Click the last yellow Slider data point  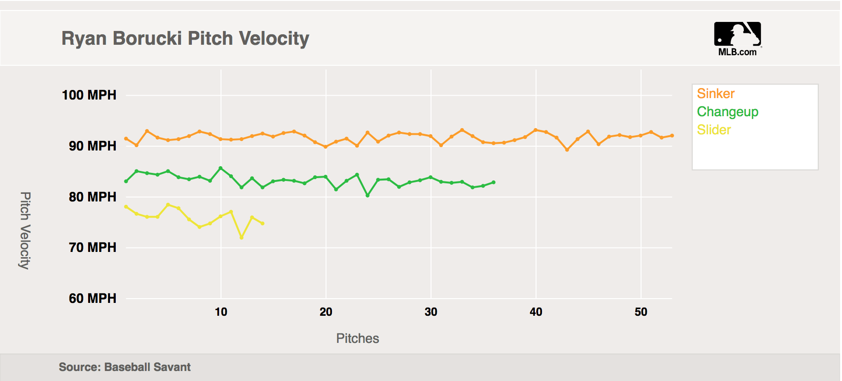point(262,223)
